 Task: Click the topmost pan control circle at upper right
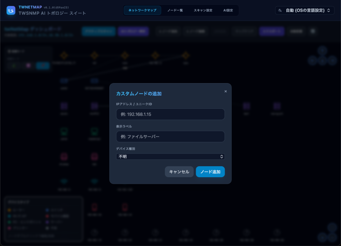(x=322, y=51)
